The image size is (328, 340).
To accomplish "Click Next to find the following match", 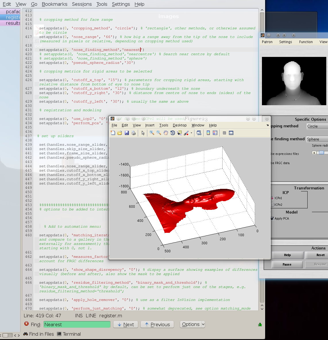I will click(x=126, y=324).
